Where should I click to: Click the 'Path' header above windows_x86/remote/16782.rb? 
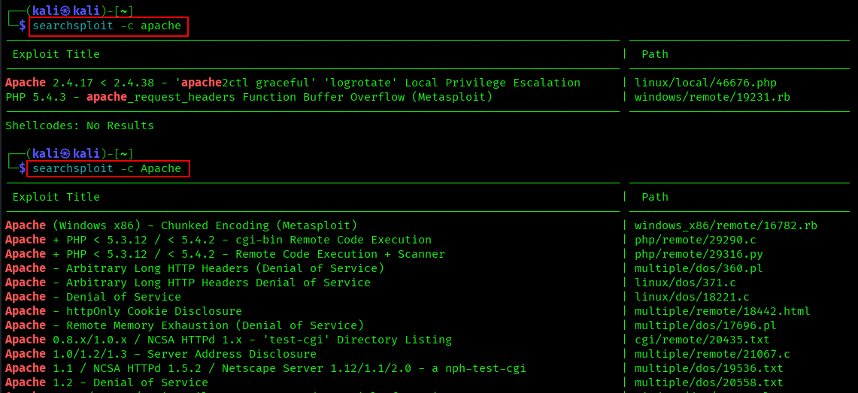coord(654,197)
